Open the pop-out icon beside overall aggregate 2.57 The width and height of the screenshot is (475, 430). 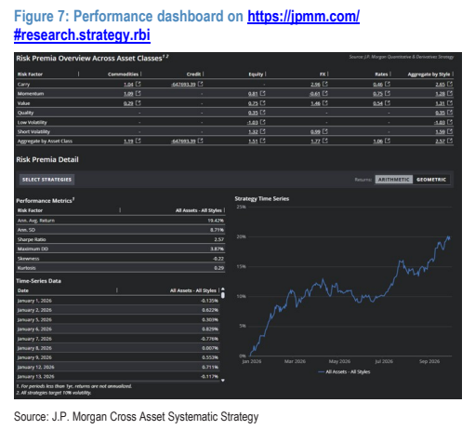click(450, 141)
